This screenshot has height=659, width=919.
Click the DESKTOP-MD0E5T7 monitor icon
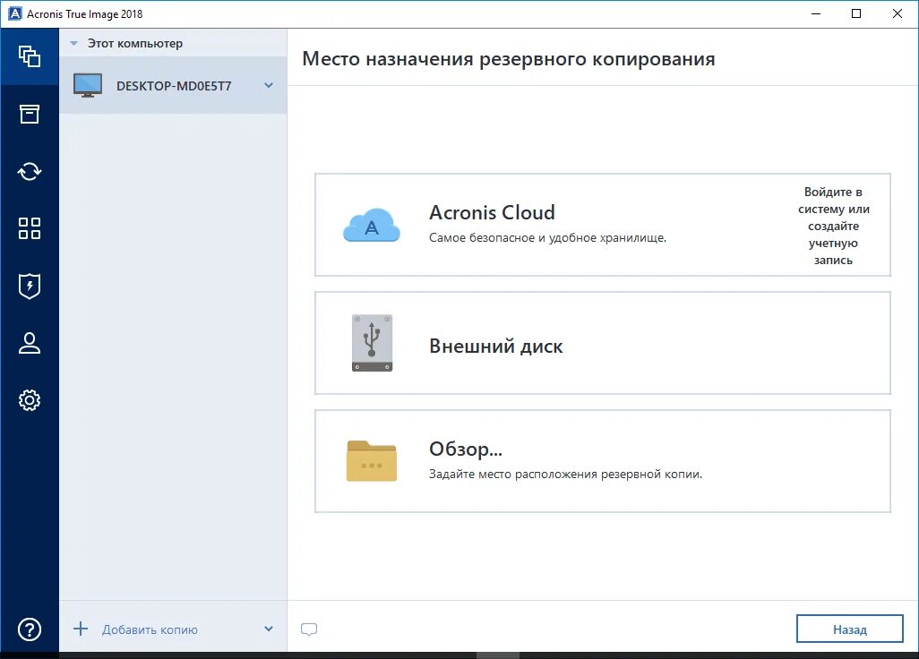88,86
